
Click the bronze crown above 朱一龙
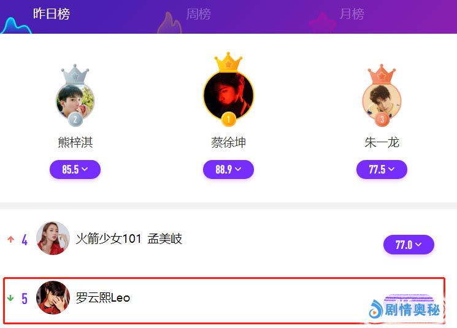[382, 74]
